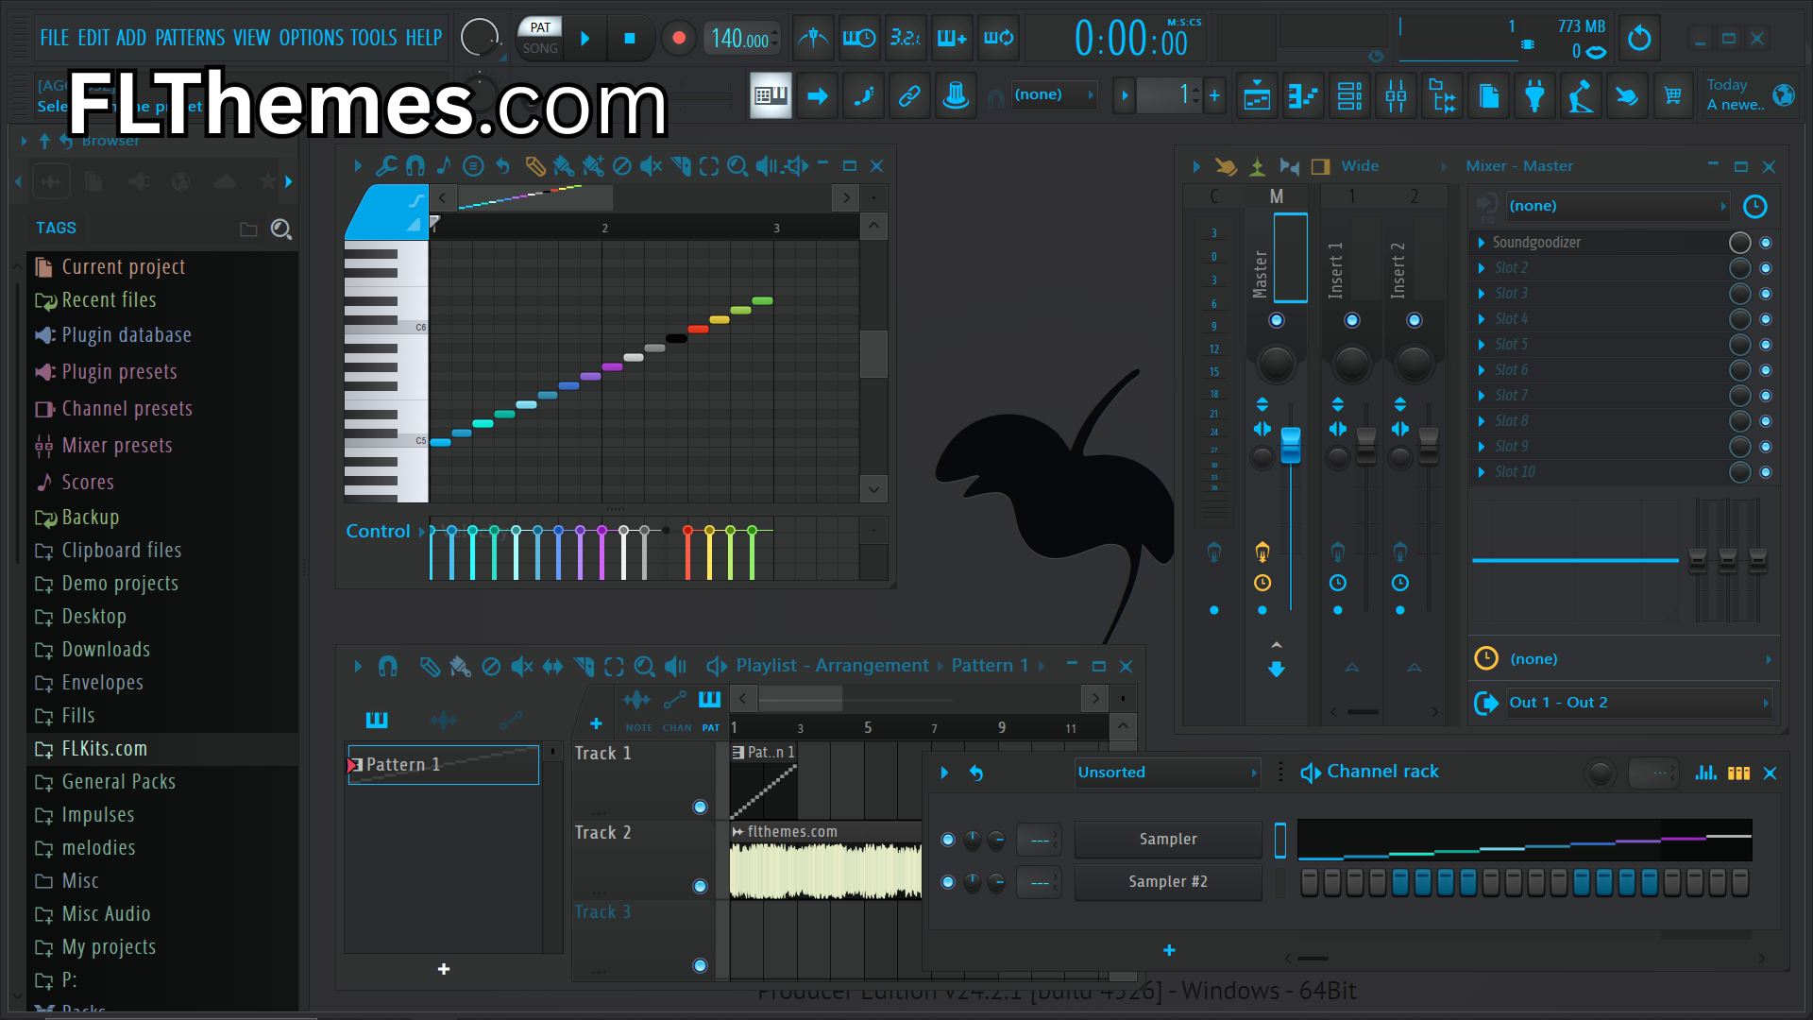Viewport: 1813px width, 1020px height.
Task: Toggle the Master mixer track enable LED
Action: click(1277, 320)
